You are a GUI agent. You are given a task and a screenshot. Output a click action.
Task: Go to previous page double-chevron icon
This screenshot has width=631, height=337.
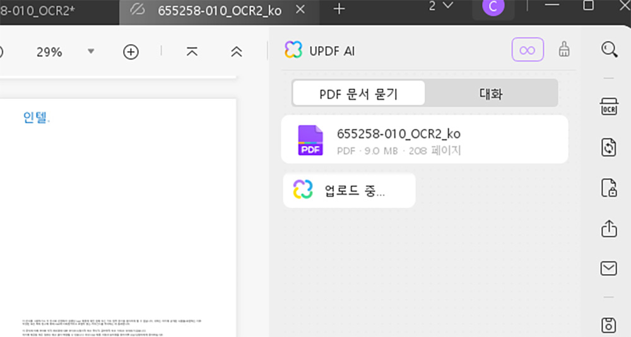point(237,52)
